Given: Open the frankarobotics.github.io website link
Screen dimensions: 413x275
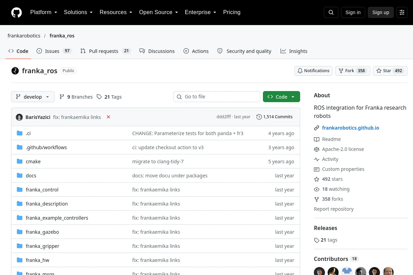Looking at the screenshot, I should click(351, 128).
